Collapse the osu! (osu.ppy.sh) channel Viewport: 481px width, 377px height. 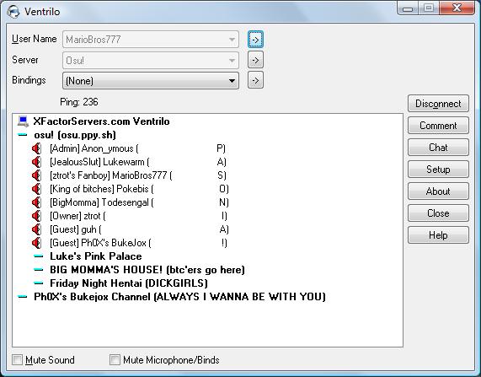pos(23,135)
